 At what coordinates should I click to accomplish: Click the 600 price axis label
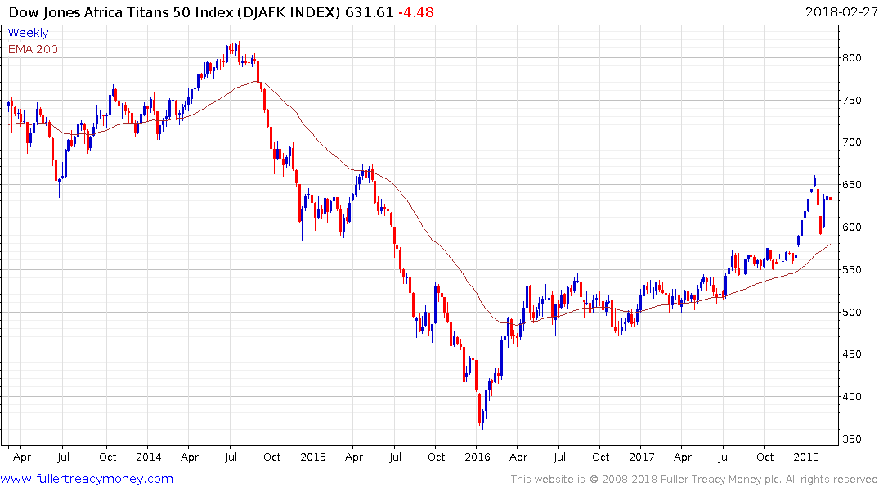[851, 227]
